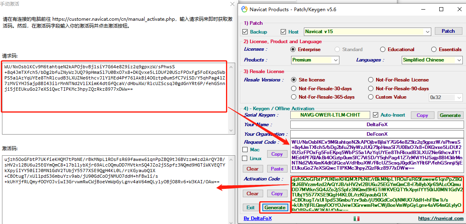Click the Navicat Patch/Keygen title bar icon

(244, 9)
